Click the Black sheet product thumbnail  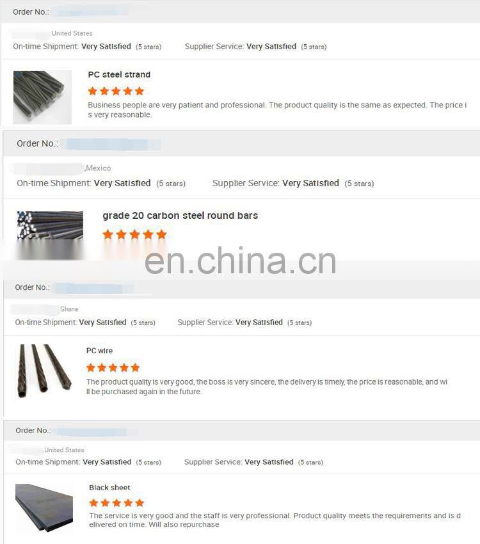[44, 508]
